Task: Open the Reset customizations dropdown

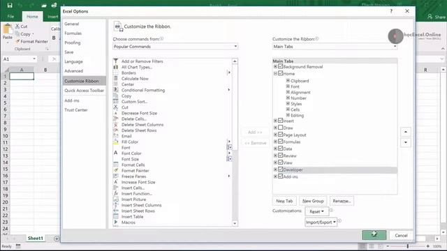Action: click(x=316, y=211)
